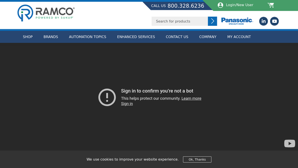Click the YouTube play badge in video corner

290,143
